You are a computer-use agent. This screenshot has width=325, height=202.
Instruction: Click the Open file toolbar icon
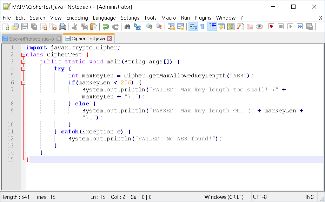(x=15, y=27)
